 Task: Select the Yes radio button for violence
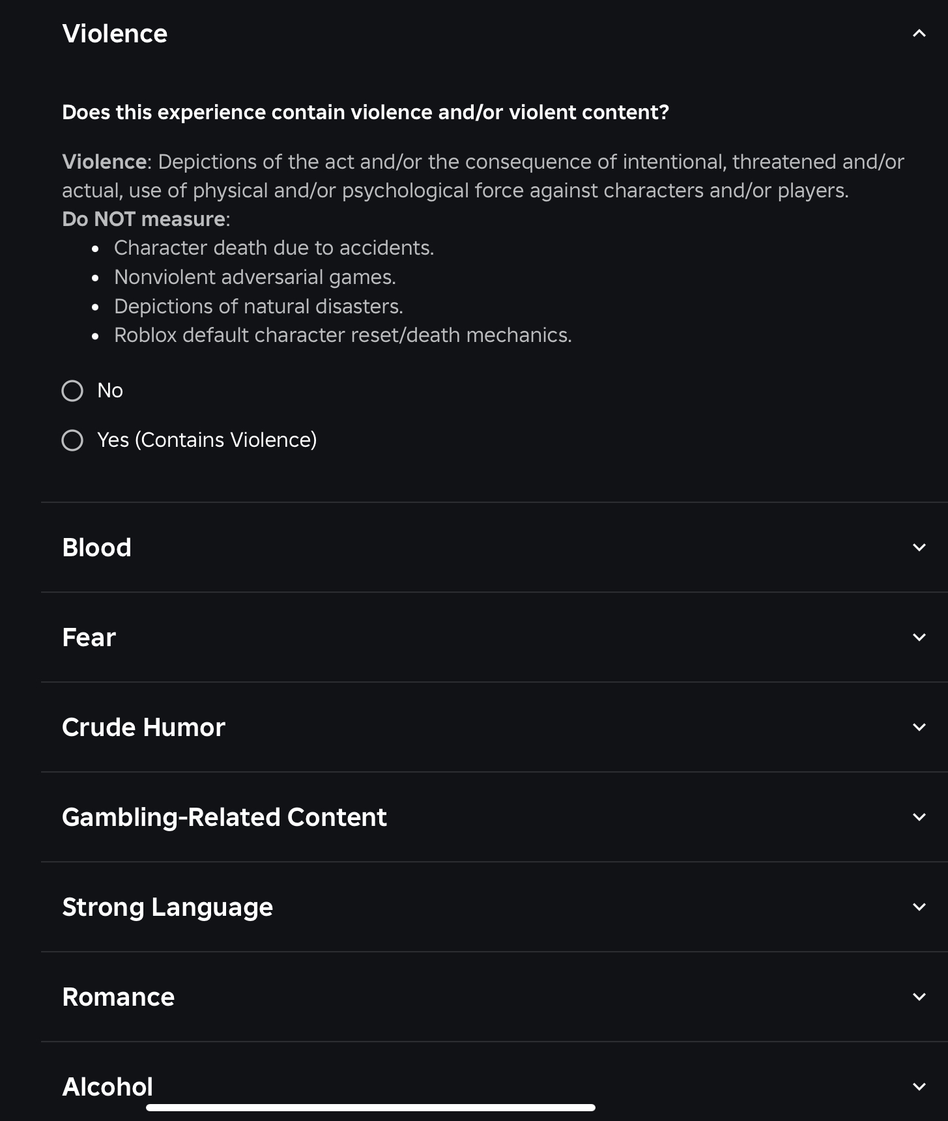(x=72, y=440)
